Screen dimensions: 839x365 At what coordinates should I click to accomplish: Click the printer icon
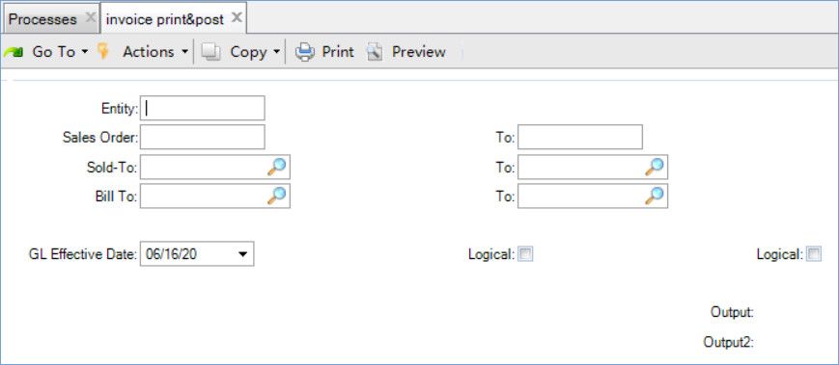tap(305, 52)
